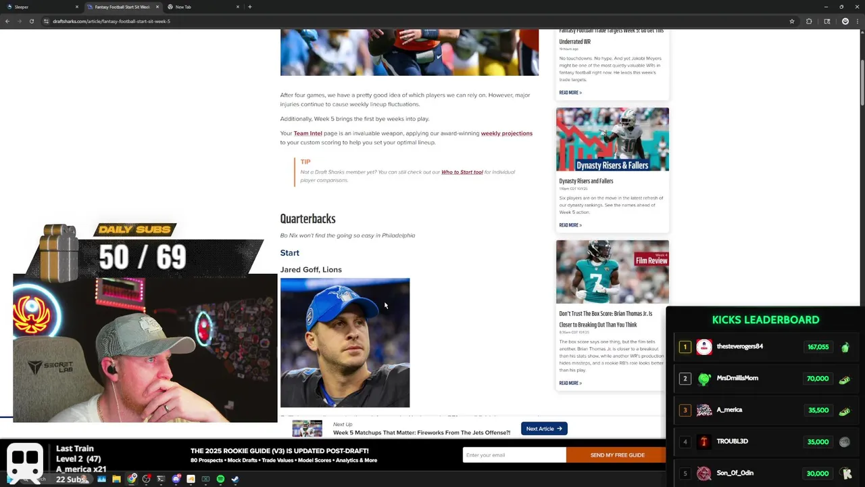
Task: Read more about Jakobi Meyers trade targets
Action: pos(570,93)
